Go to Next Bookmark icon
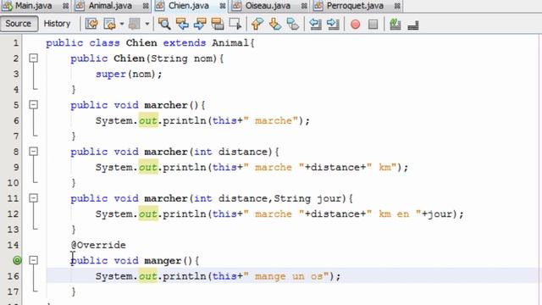The image size is (542, 305). (x=275, y=24)
